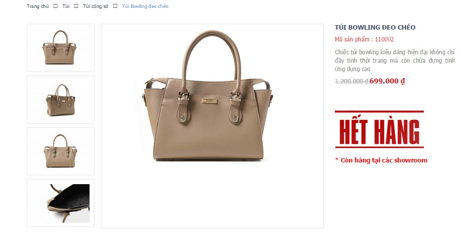Click the separator icon after Túi công sở
460x234 pixels.
tap(115, 6)
